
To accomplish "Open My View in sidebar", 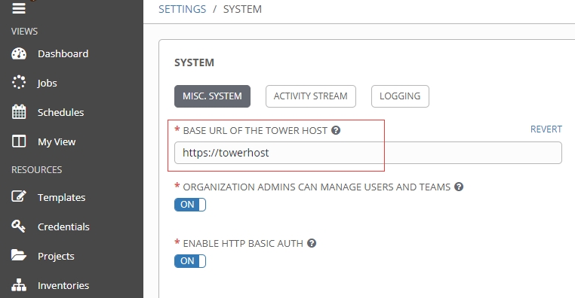I will 57,142.
